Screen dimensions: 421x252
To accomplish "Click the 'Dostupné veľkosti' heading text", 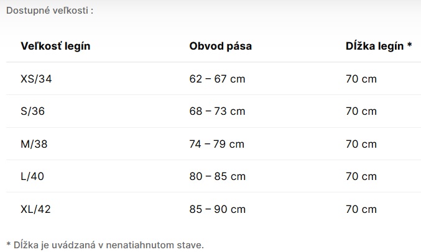I will [x=50, y=11].
